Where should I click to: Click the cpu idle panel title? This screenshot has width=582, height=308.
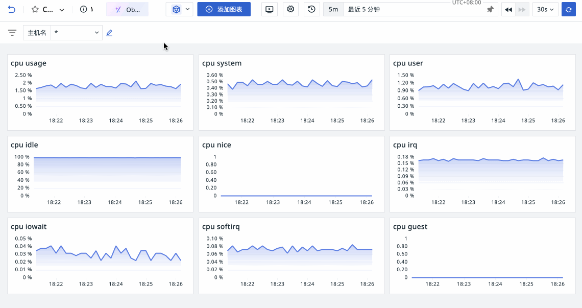pos(25,145)
